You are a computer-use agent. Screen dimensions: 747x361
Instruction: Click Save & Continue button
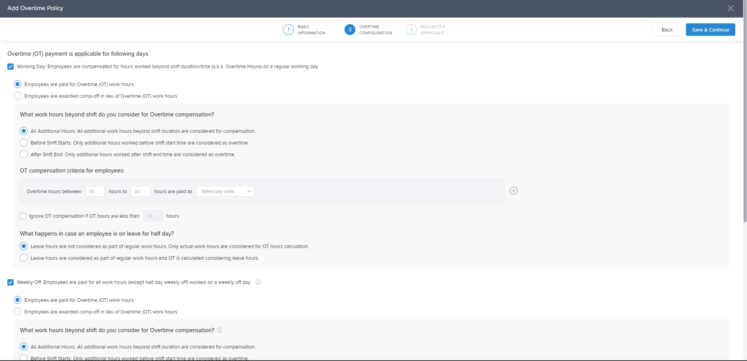710,30
